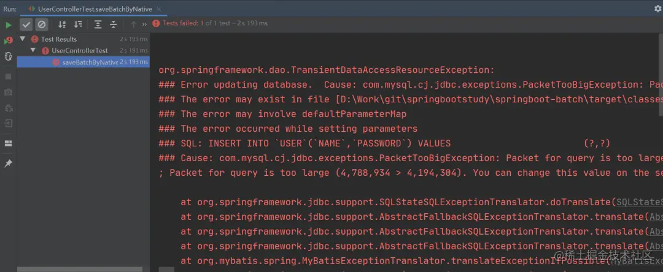663x272 pixels.
Task: Click the failed icon beside saveBatchByNative
Action: pos(56,62)
